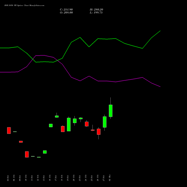
Task: Select the red candle above 10 Feb
Action: point(27,154)
